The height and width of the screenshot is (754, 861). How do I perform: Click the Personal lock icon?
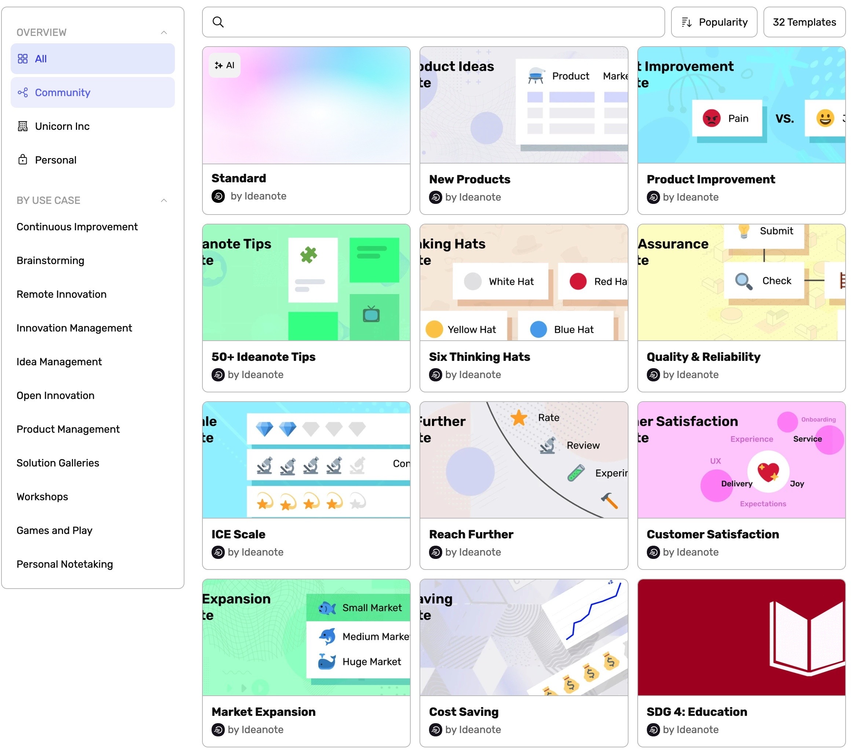[23, 160]
